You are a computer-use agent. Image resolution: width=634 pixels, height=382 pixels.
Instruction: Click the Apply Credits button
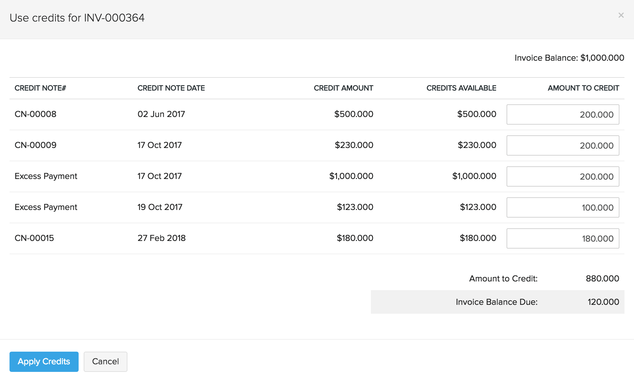click(x=44, y=361)
